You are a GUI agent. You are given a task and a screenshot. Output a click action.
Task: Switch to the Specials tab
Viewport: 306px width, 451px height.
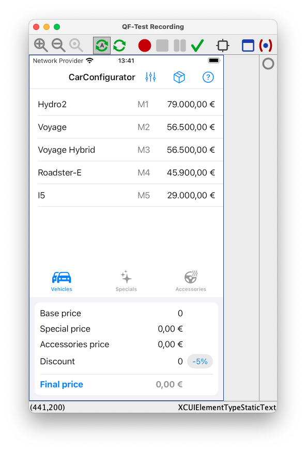tap(126, 281)
